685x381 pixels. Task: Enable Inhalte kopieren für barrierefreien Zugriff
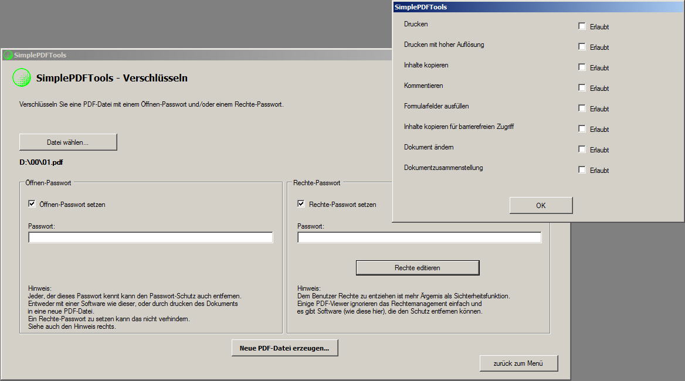pyautogui.click(x=582, y=129)
